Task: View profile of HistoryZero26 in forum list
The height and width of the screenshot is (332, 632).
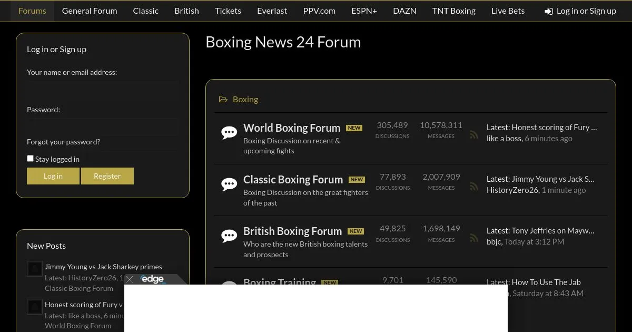Action: tap(513, 190)
